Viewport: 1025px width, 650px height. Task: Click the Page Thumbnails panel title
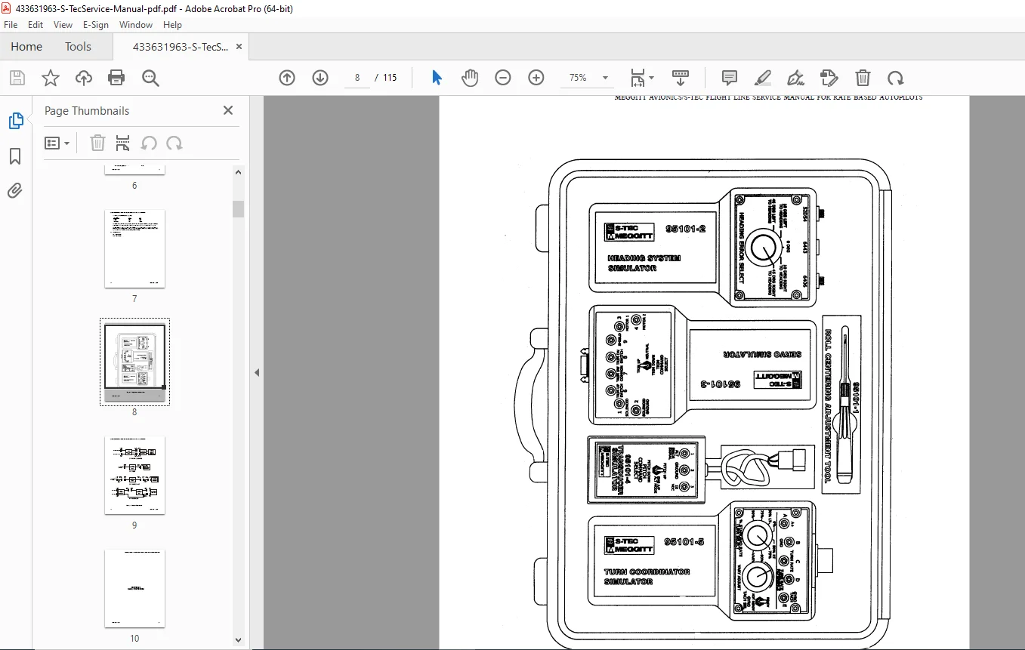87,110
